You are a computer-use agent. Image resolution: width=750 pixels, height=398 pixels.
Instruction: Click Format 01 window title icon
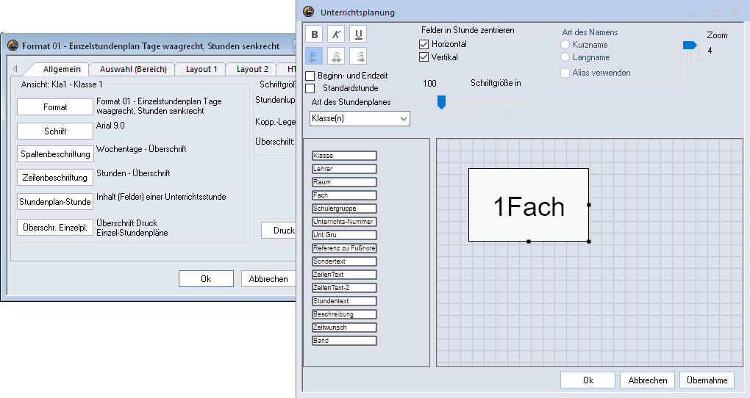point(13,46)
